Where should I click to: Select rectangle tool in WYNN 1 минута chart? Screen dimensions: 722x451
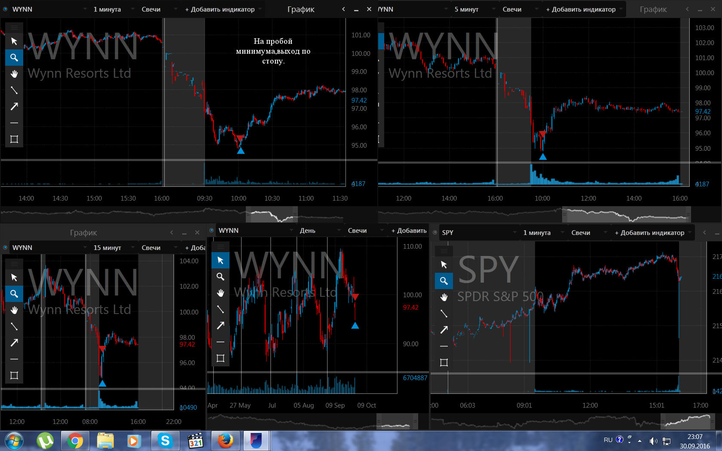[14, 139]
